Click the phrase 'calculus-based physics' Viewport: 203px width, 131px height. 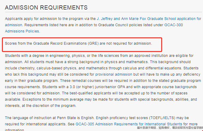pos(57,68)
